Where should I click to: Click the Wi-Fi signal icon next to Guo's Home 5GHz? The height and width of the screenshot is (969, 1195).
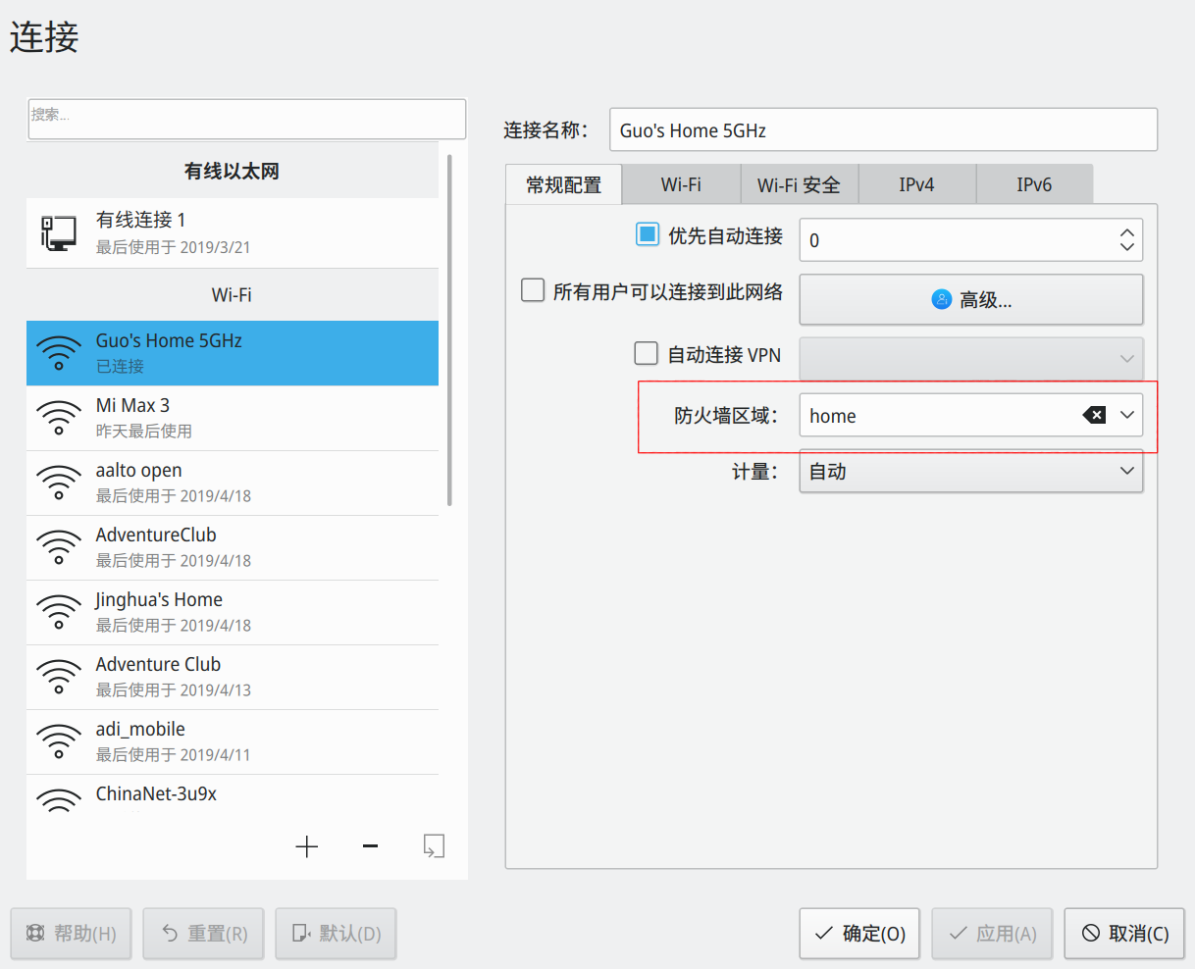[x=57, y=353]
